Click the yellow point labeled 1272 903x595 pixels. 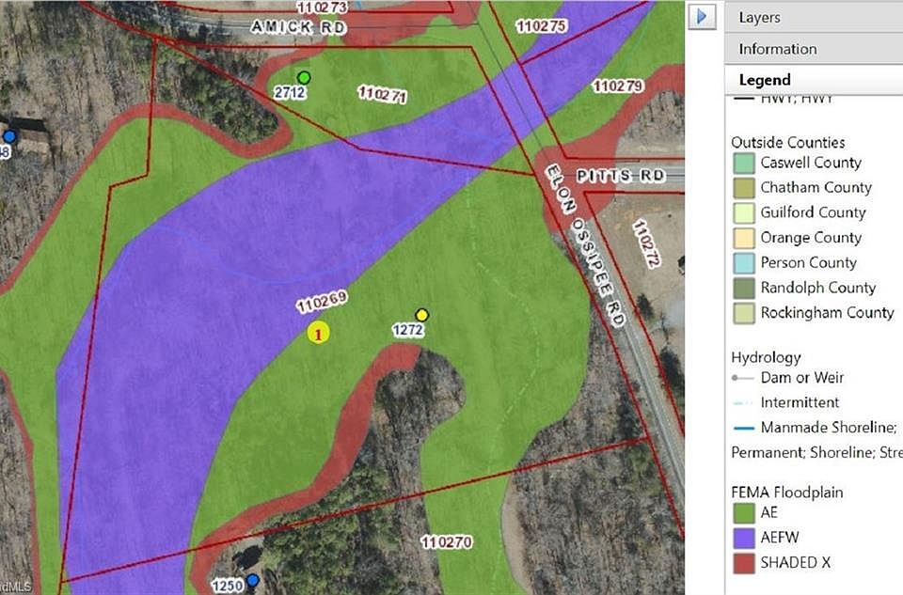(422, 315)
